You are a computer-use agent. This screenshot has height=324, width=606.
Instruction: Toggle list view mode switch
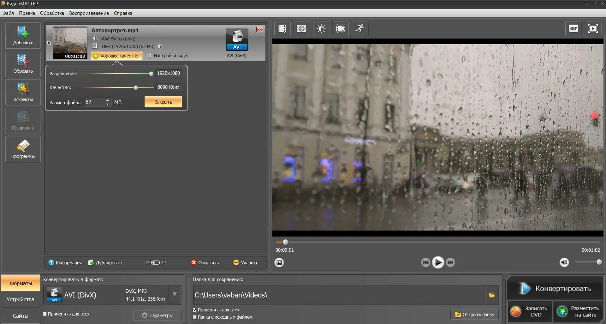pyautogui.click(x=156, y=262)
